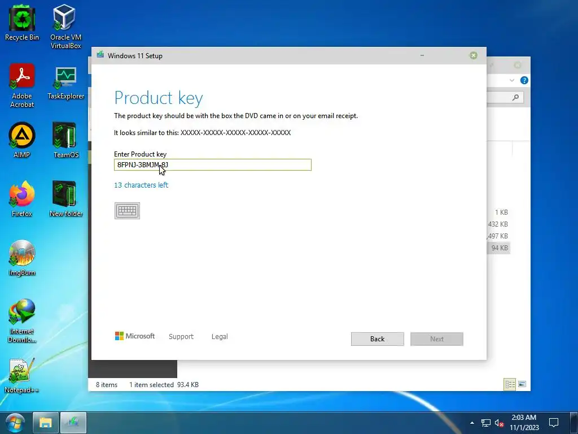Launch ImgBurn desktop shortcut
Screen dimensions: 578x434
tap(22, 258)
